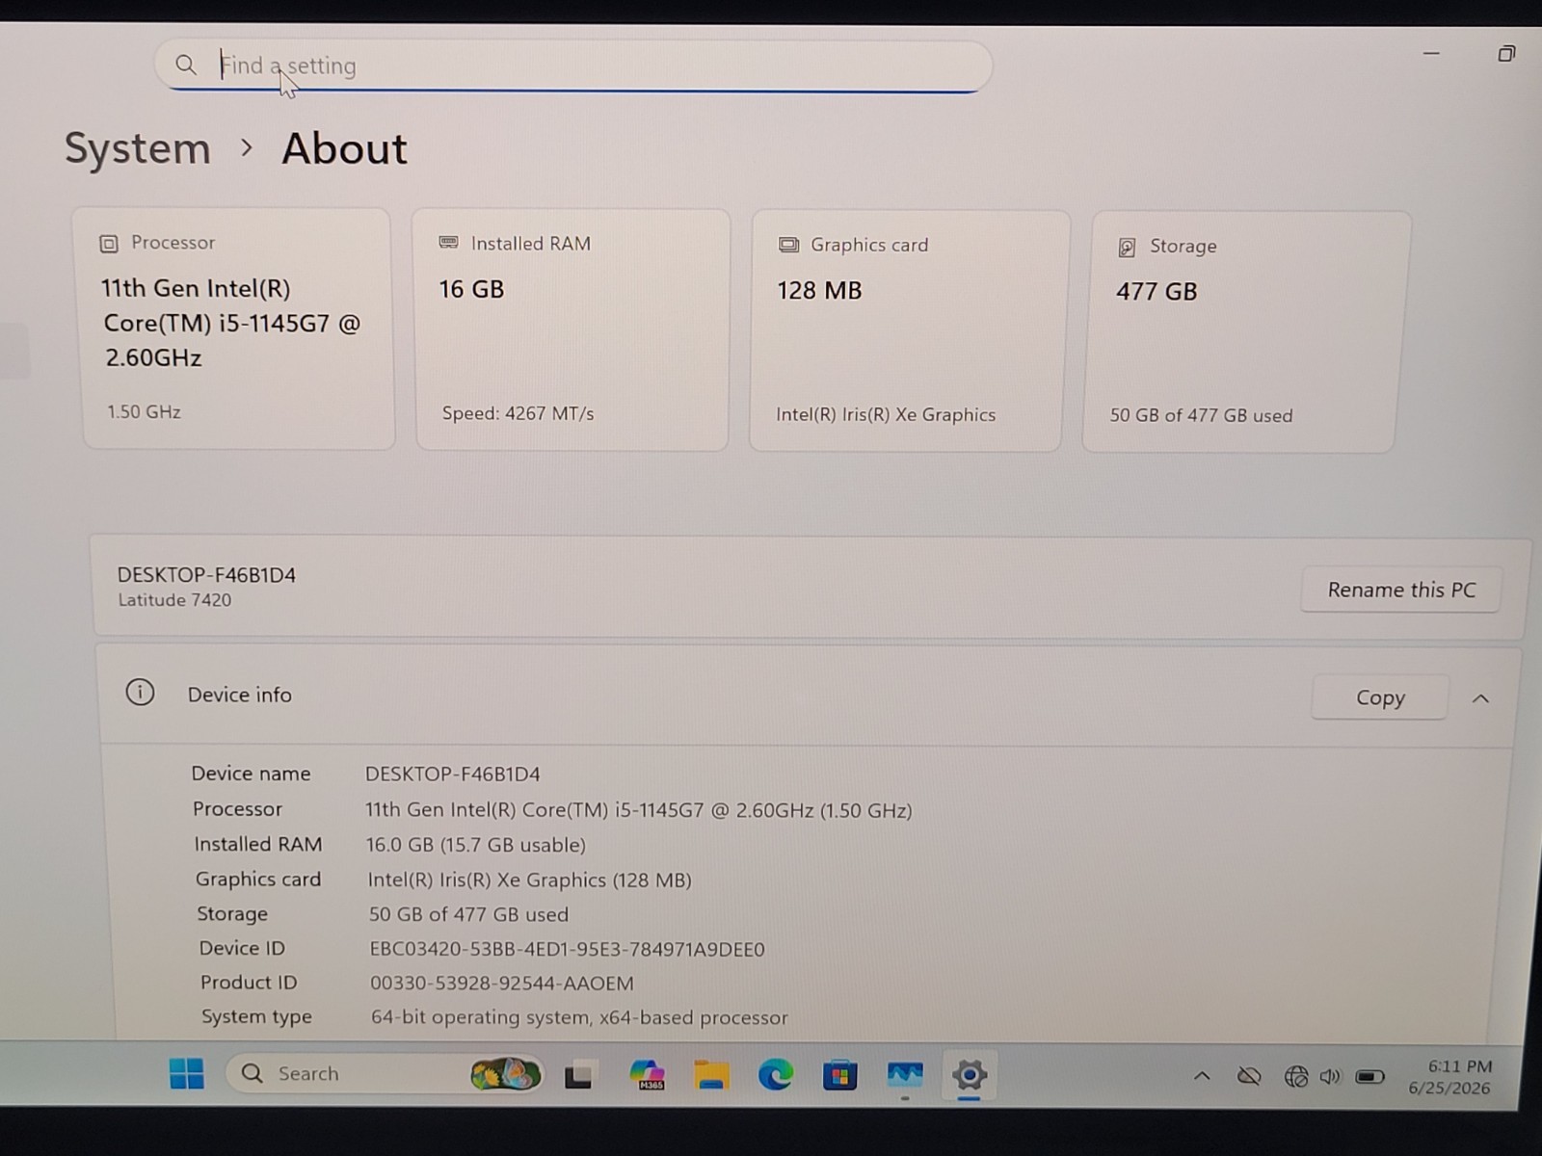The width and height of the screenshot is (1542, 1156).
Task: Open Task View from taskbar
Action: (579, 1074)
